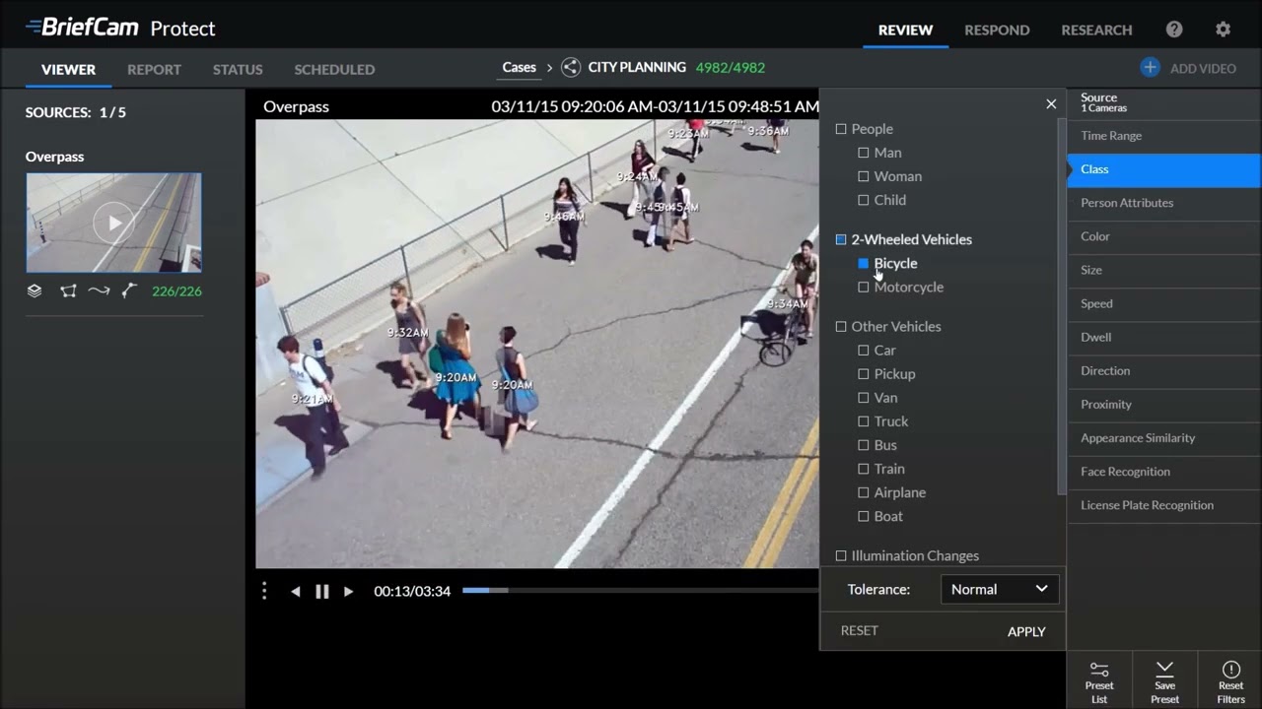1262x709 pixels.
Task: Step the video forward
Action: [348, 591]
